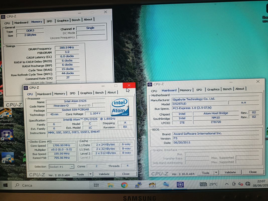The width and height of the screenshot is (268, 201).
Task: Click Validate in right CPU-Z window
Action: pyautogui.click(x=230, y=172)
